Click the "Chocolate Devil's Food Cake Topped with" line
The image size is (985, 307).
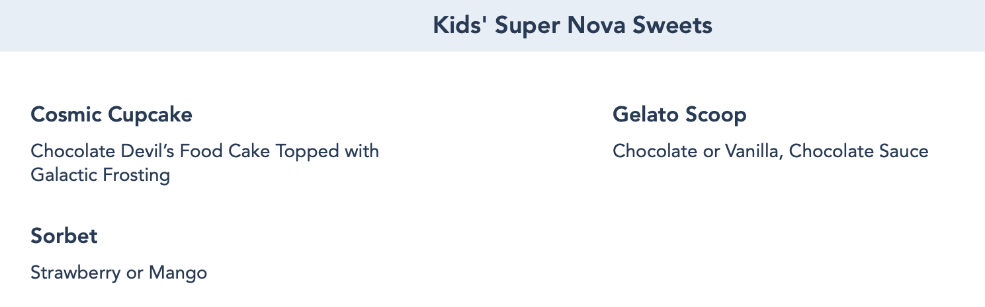[x=204, y=151]
